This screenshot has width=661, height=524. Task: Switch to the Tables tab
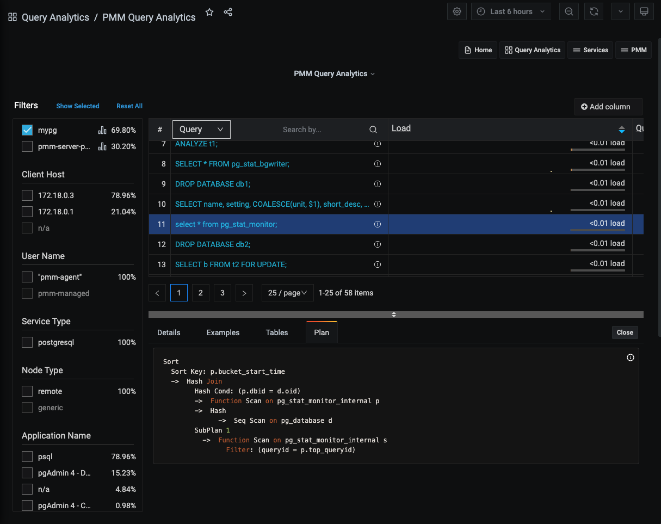point(277,332)
